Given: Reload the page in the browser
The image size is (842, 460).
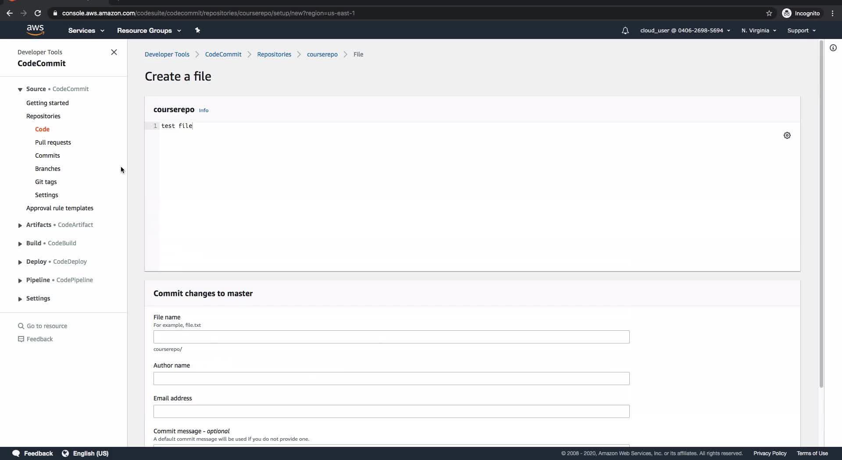Looking at the screenshot, I should point(38,13).
